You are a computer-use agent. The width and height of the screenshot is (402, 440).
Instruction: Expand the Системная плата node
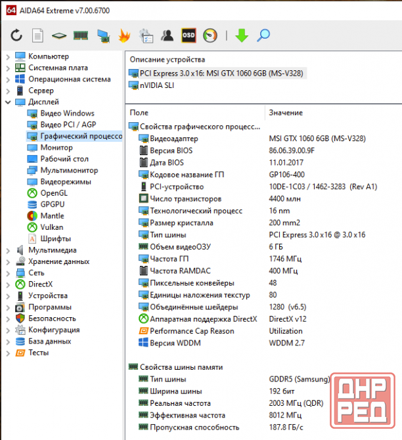point(8,68)
